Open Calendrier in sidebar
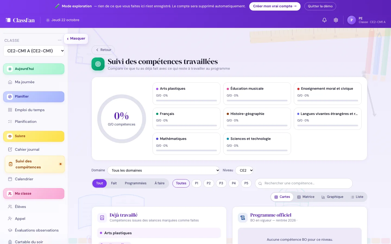The height and width of the screenshot is (244, 391). pos(34,179)
